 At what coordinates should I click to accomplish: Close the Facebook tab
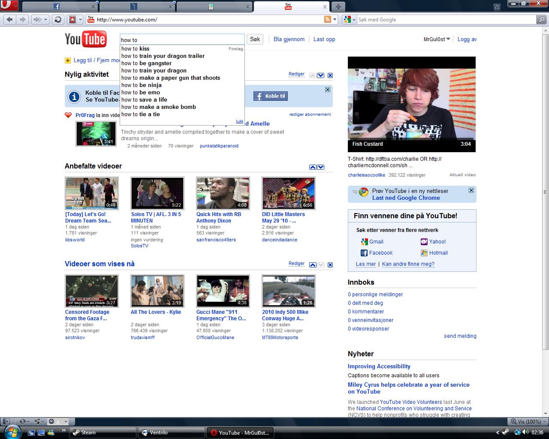point(94,7)
